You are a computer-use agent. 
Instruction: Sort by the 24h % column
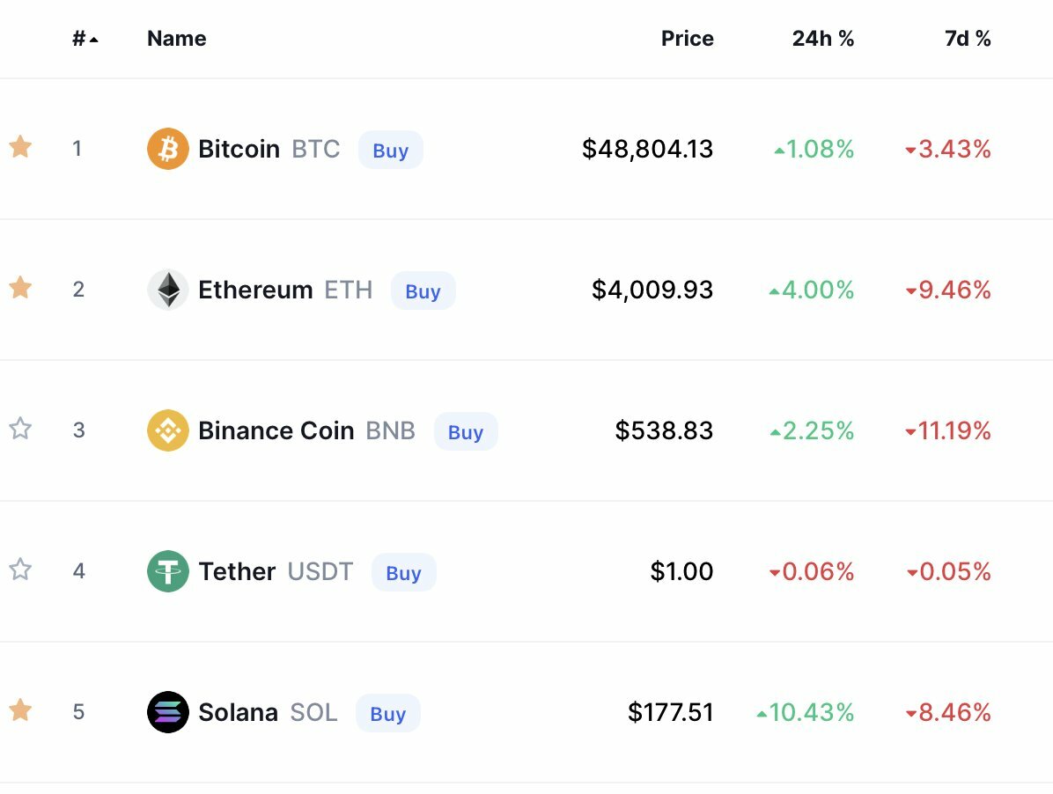coord(822,38)
